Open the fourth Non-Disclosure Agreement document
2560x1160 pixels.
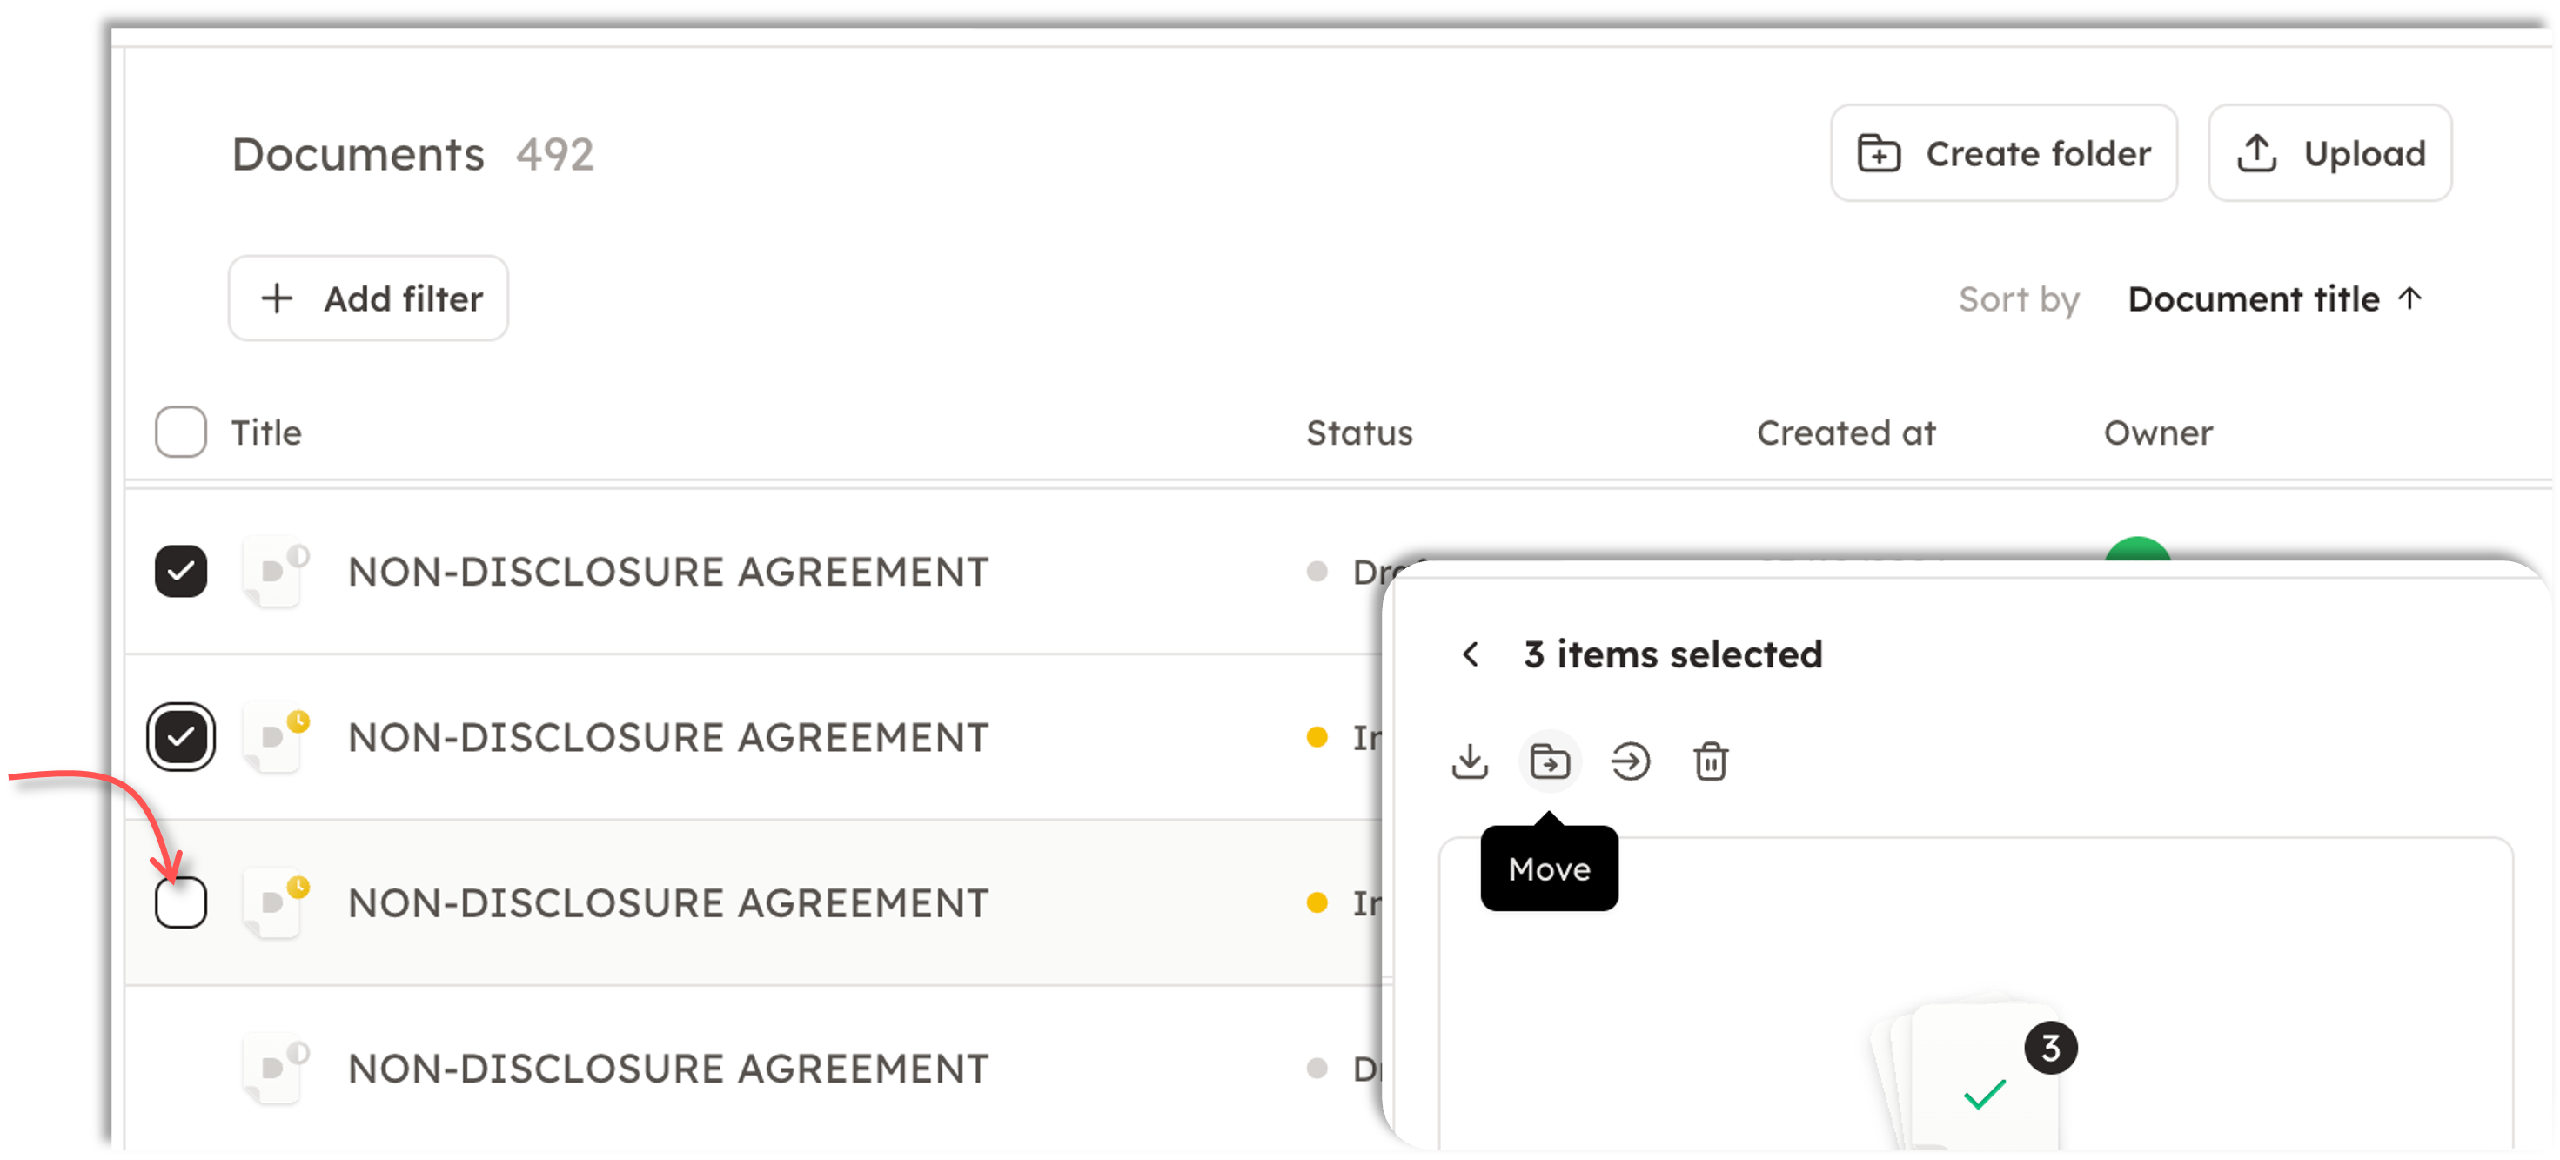(x=667, y=1069)
